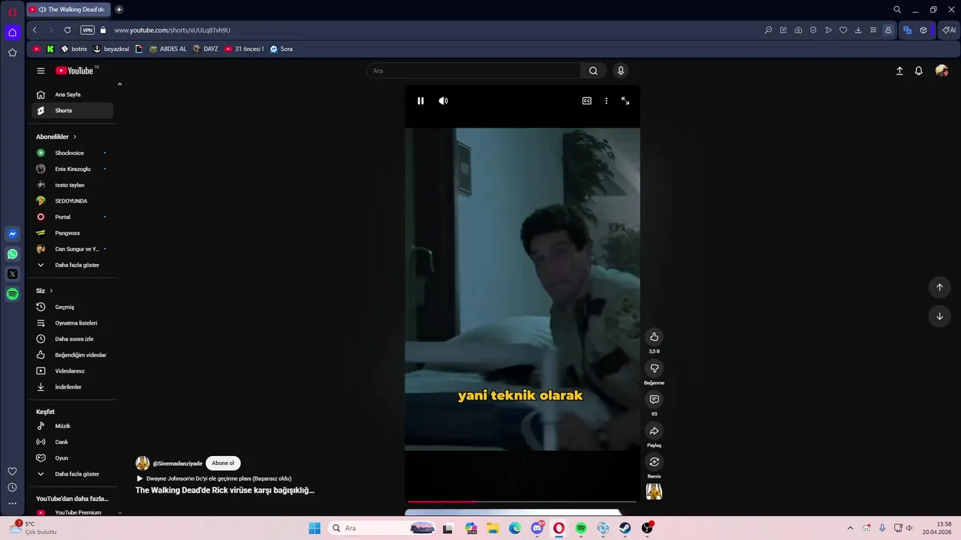Open Oynatma listeleri playlists

[x=72, y=323]
